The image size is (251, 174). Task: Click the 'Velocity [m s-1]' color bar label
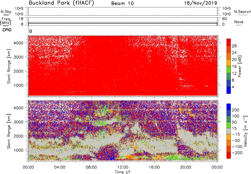pos(245,131)
